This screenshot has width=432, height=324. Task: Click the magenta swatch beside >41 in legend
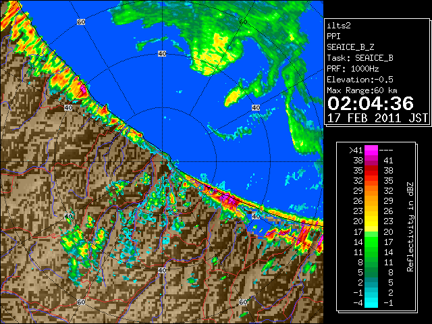371,151
